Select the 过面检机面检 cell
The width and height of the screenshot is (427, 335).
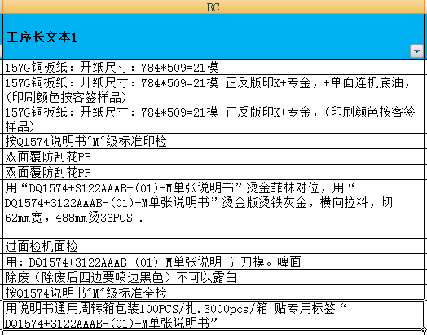(x=213, y=246)
